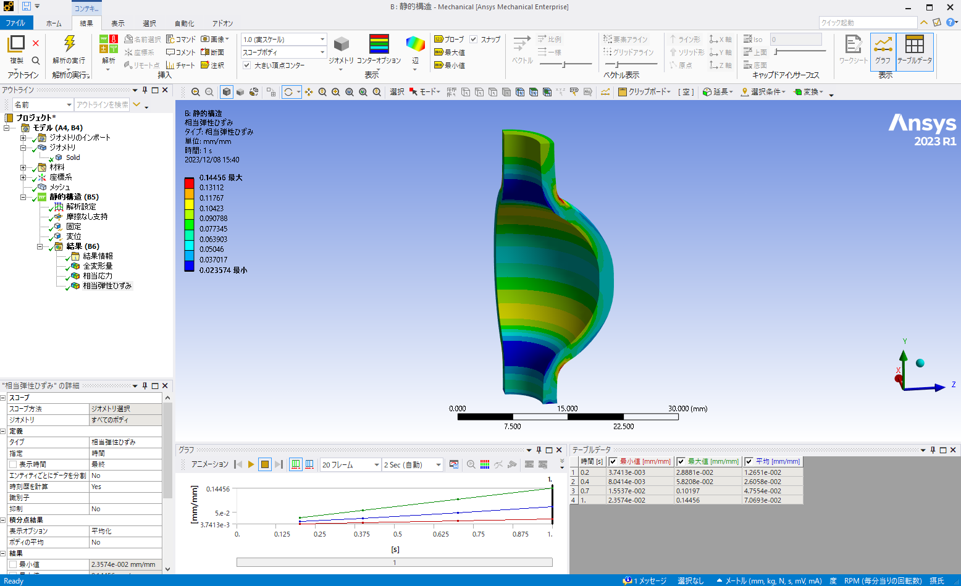Open the クリップボード menu button
Viewport: 961px width, 586px height.
[644, 92]
